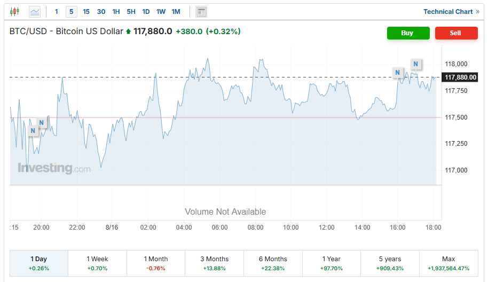488x282 pixels.
Task: Select the 1W interval option
Action: click(161, 11)
